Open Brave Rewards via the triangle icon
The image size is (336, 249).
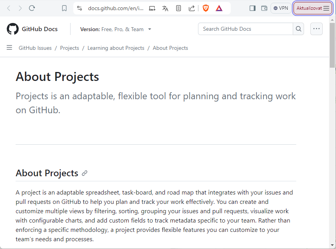(219, 8)
